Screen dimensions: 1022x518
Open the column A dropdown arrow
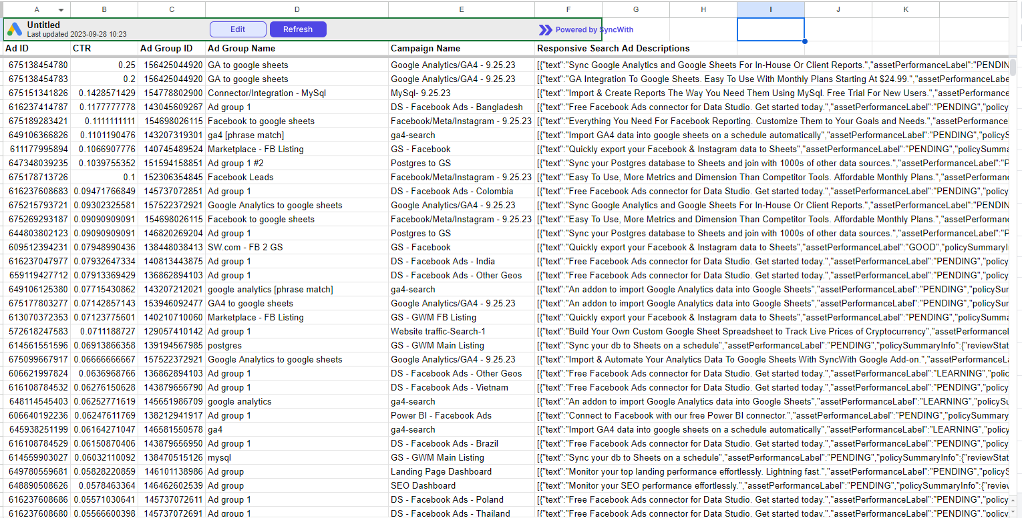(x=61, y=10)
